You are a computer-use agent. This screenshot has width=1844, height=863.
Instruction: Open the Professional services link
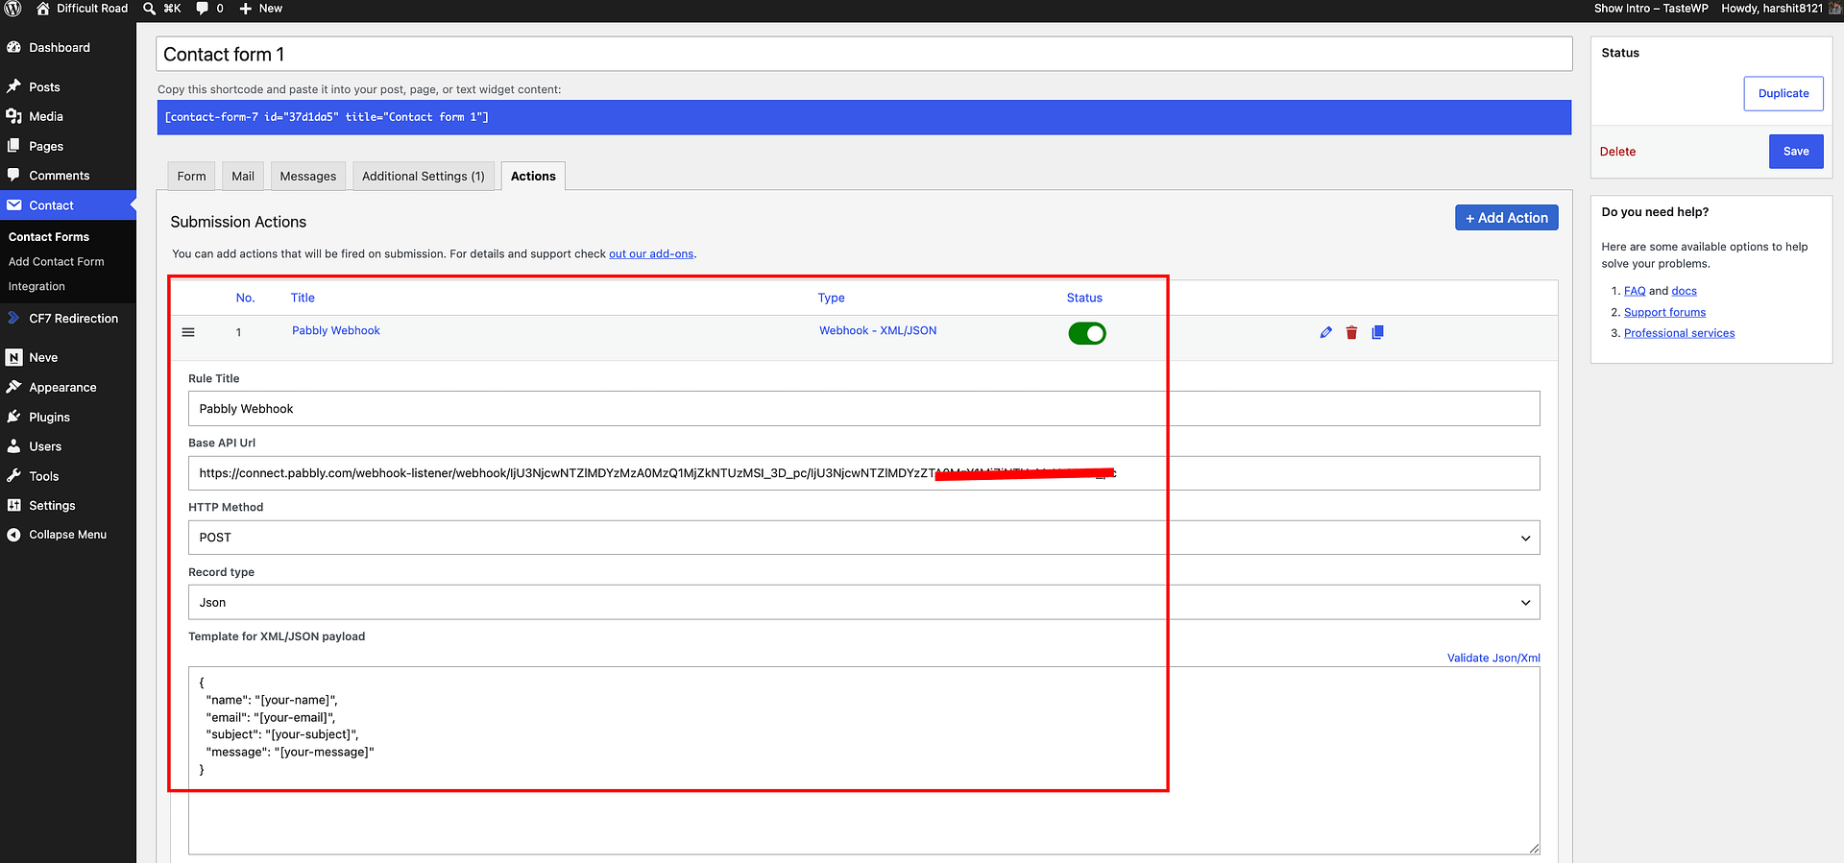coord(1679,333)
